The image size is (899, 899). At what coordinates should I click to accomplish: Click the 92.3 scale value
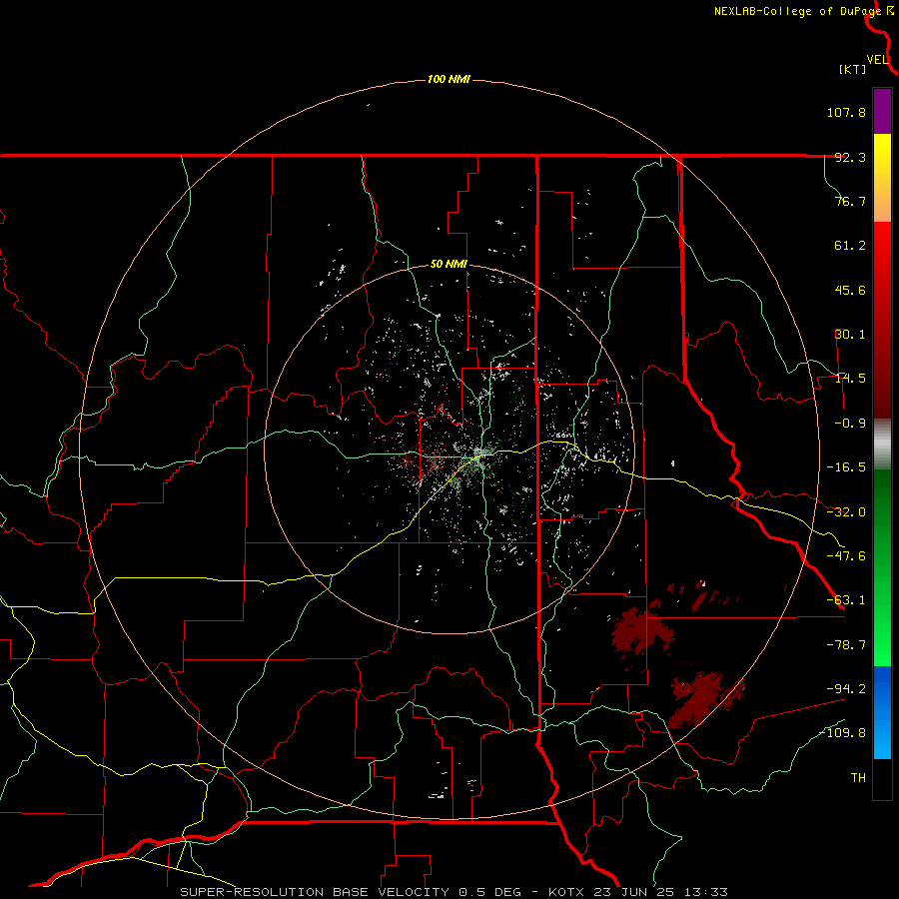click(850, 157)
